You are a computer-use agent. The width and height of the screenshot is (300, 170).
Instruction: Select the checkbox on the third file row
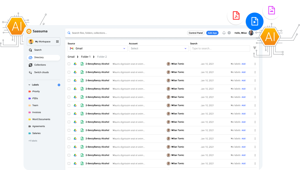click(x=69, y=80)
